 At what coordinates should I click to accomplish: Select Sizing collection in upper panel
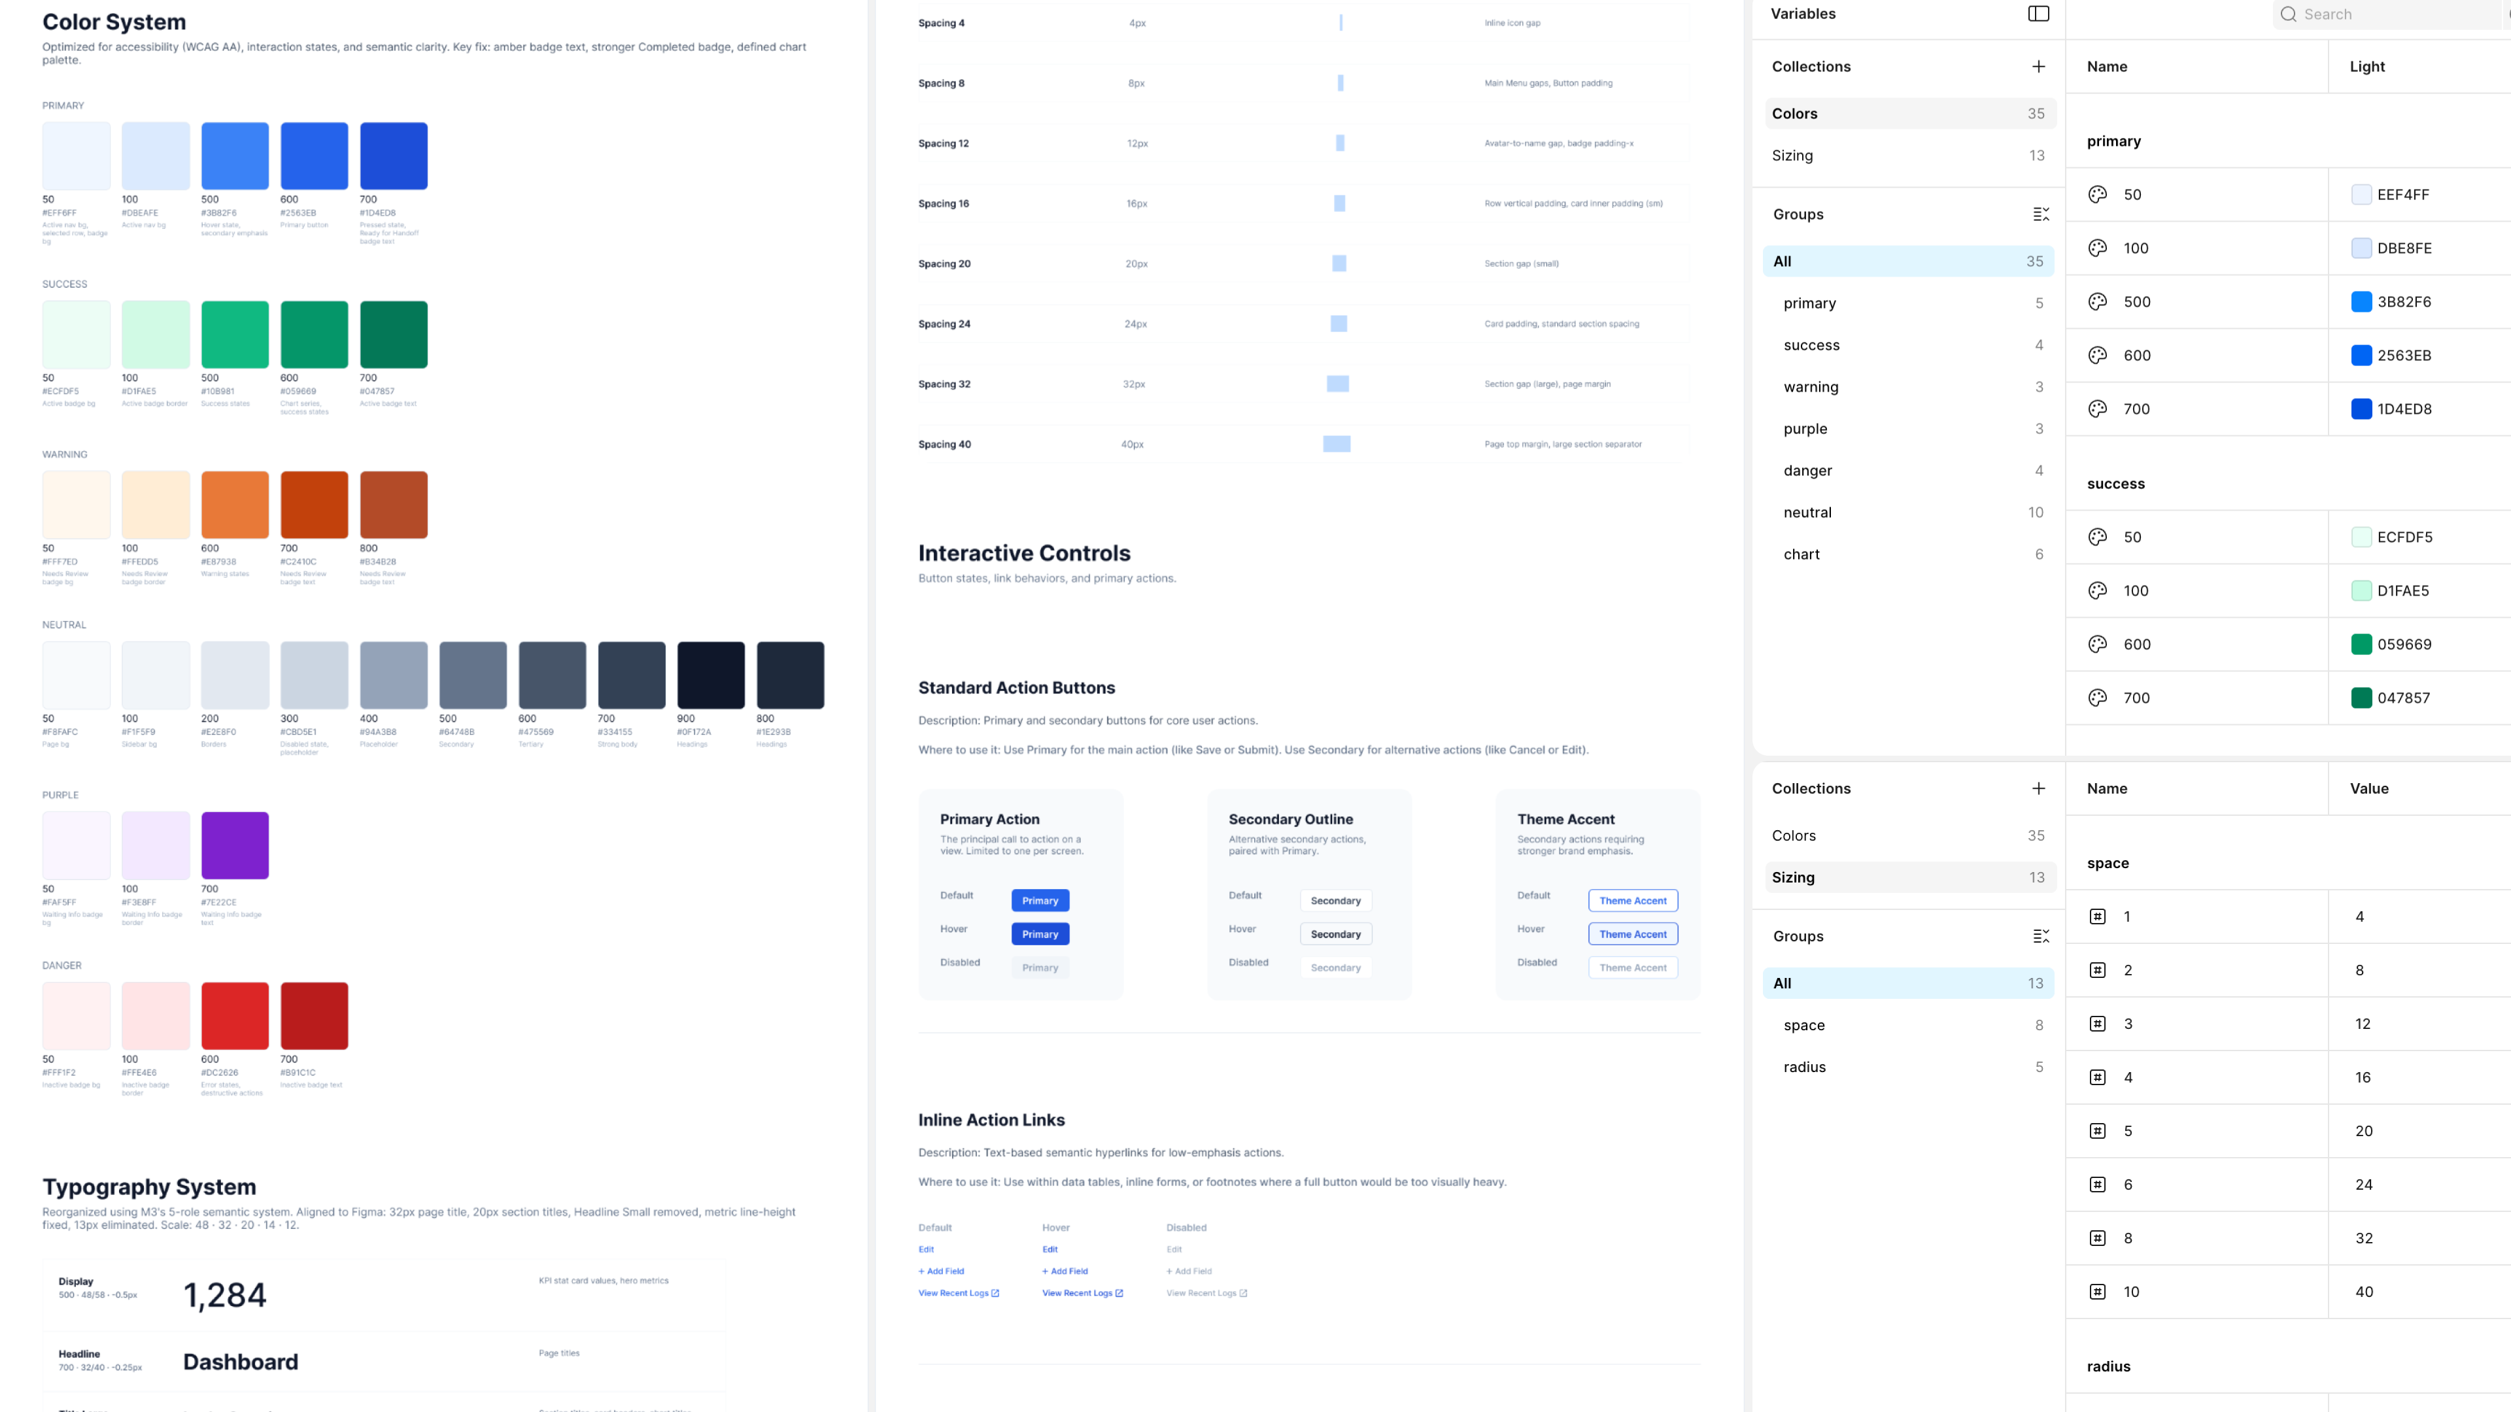point(1909,156)
